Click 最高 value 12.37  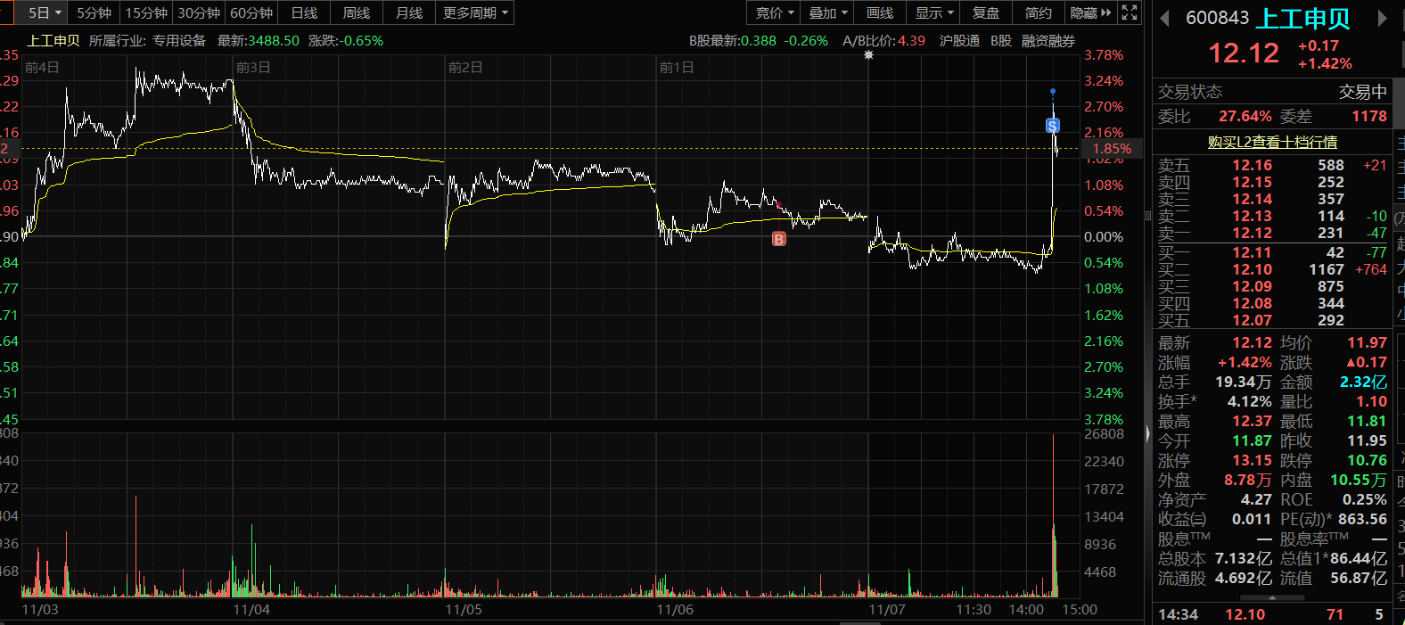point(1252,421)
